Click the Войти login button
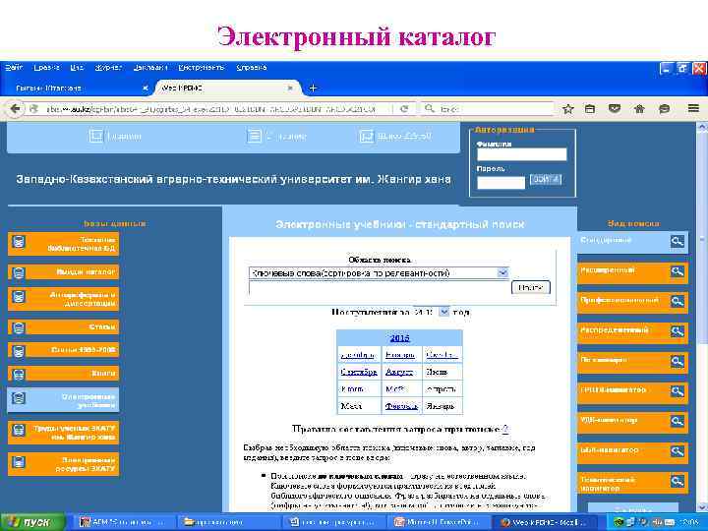Screen dimensions: 708x531 (x=546, y=179)
